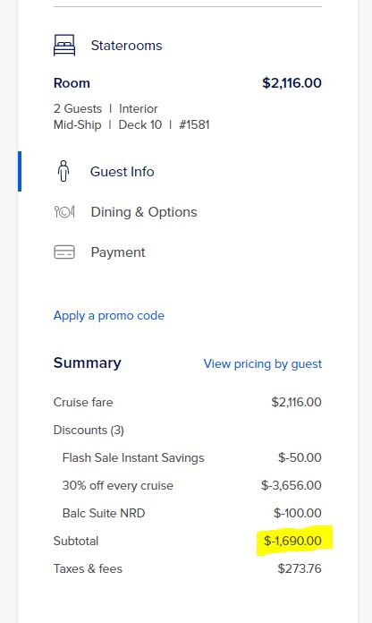This screenshot has width=372, height=623.
Task: Click Apply a promo code link
Action: [x=109, y=315]
